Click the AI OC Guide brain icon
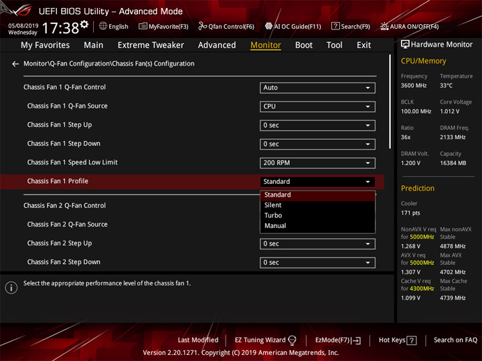 pos(268,26)
